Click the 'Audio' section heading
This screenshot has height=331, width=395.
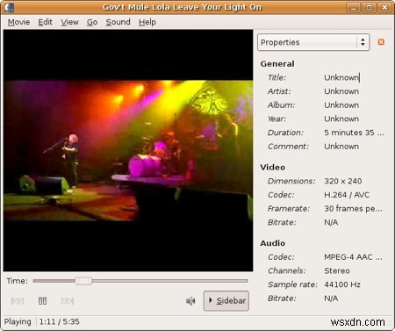272,243
